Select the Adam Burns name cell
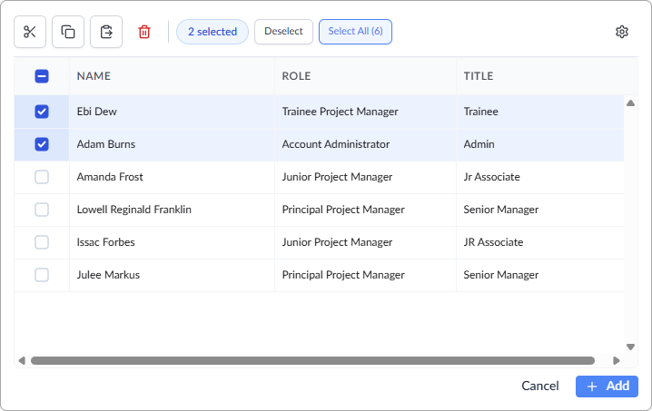 click(x=172, y=144)
